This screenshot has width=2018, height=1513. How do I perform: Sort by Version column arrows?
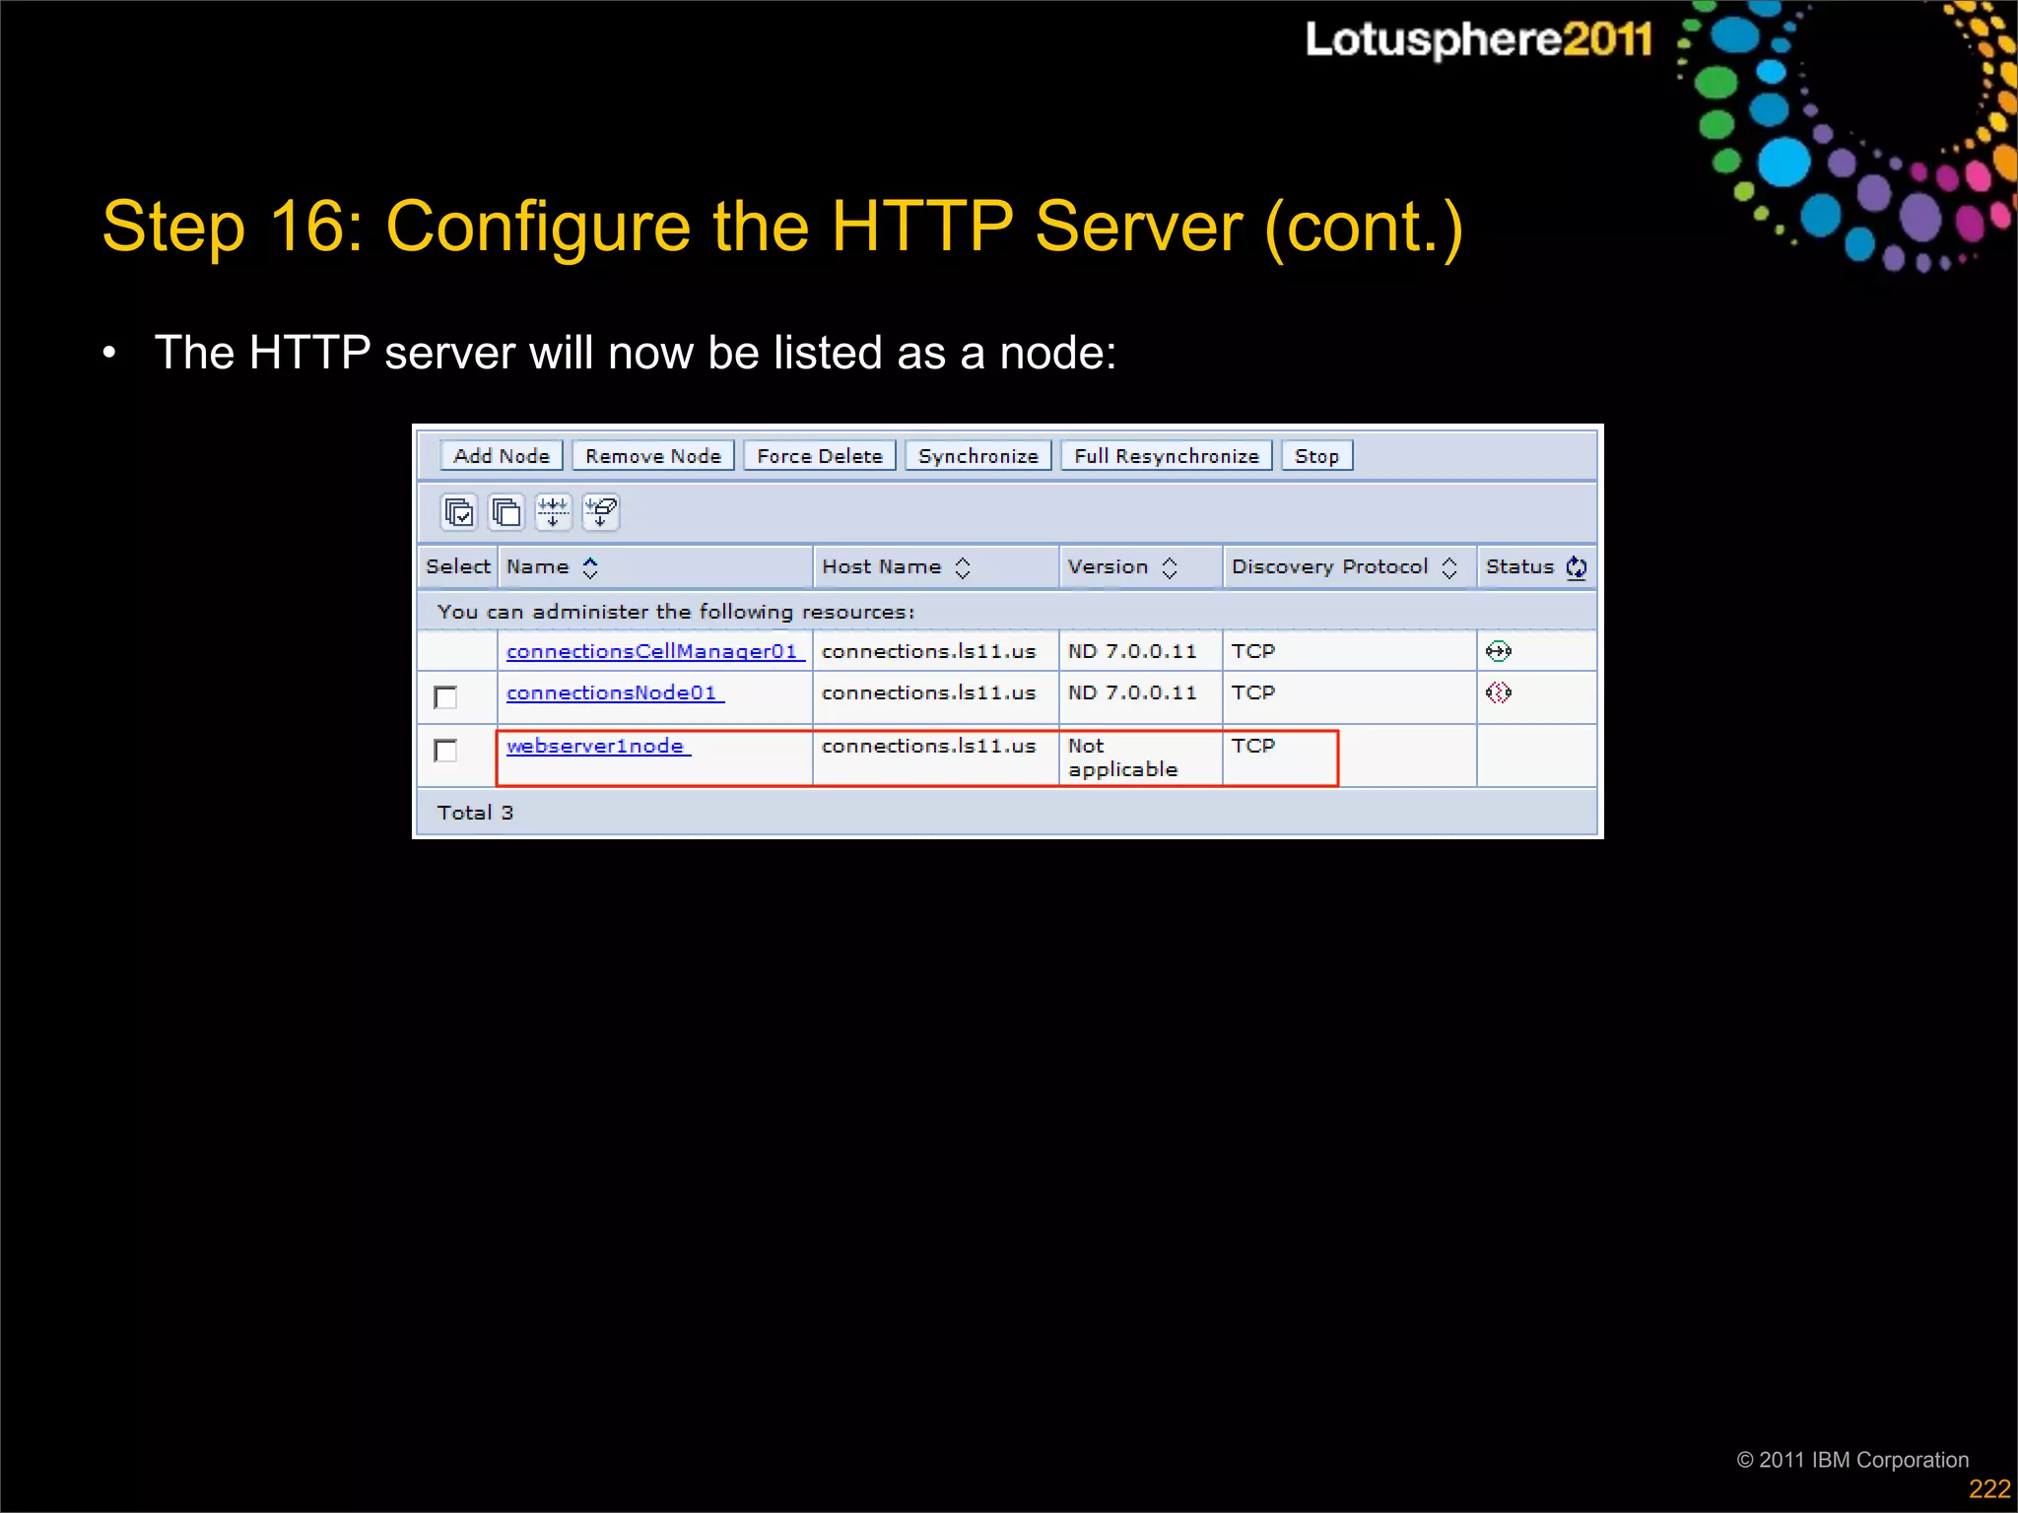pos(1169,567)
